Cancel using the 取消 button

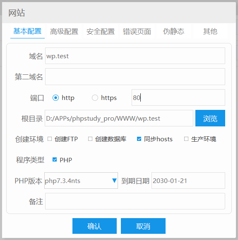pos(143,226)
